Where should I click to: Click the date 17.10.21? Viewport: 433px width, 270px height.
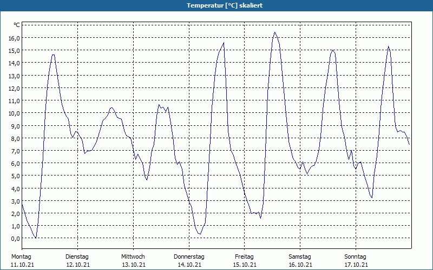coord(356,265)
